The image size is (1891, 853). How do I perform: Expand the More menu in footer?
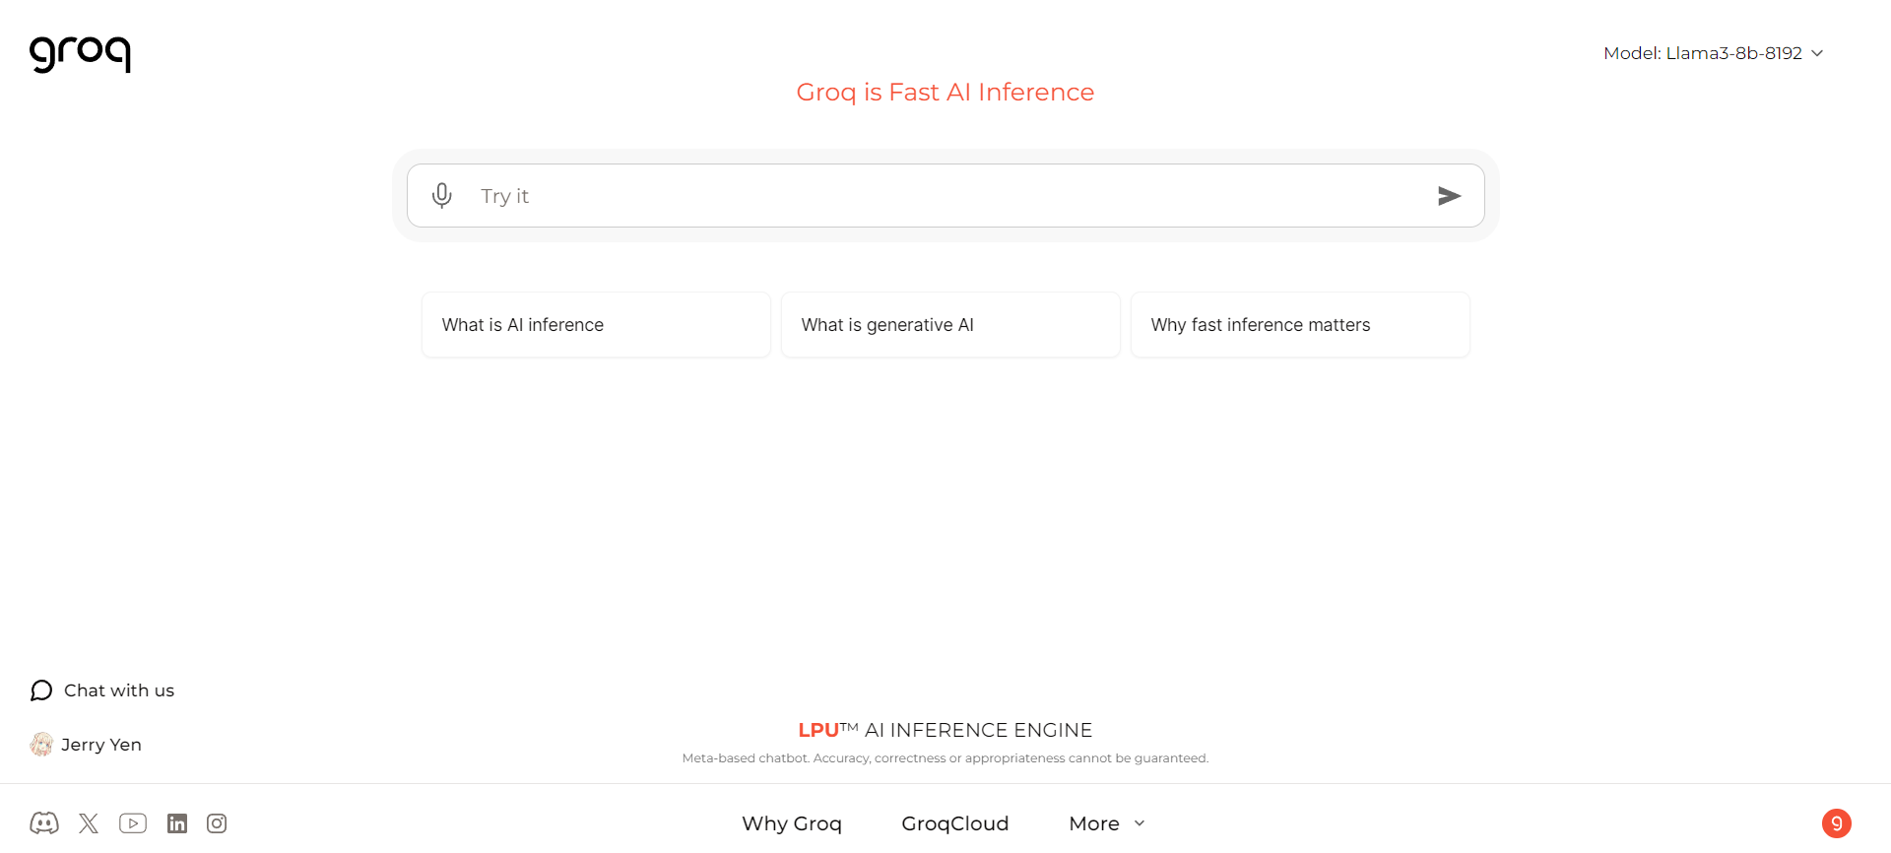1107,823
